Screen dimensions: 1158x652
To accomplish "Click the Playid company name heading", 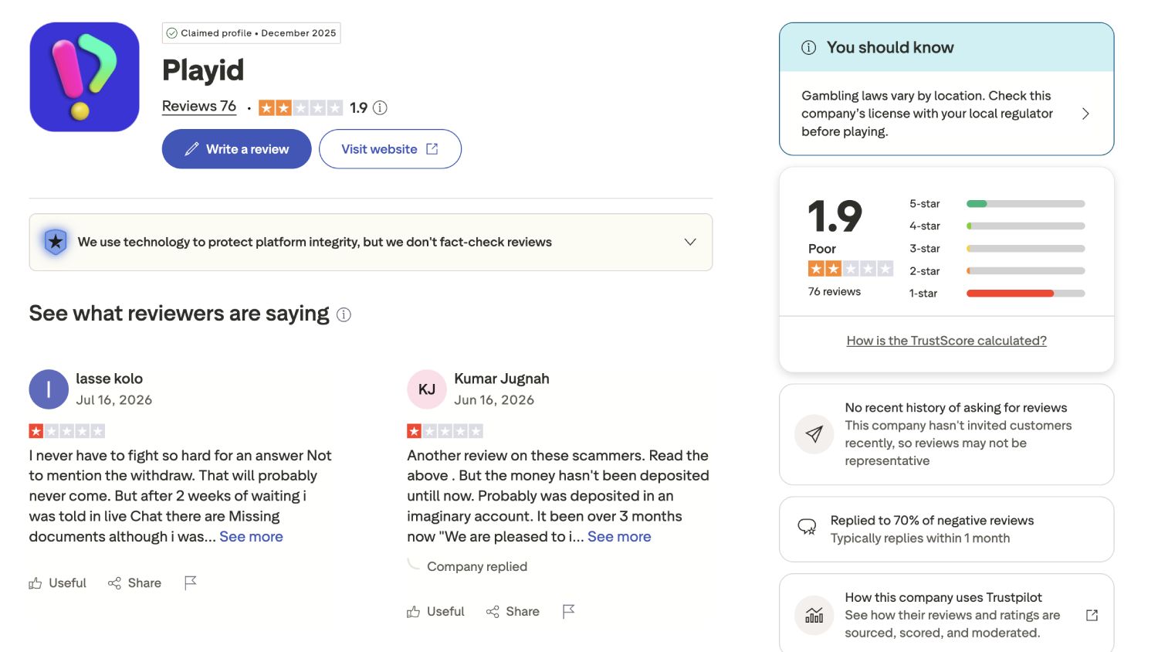I will (203, 70).
